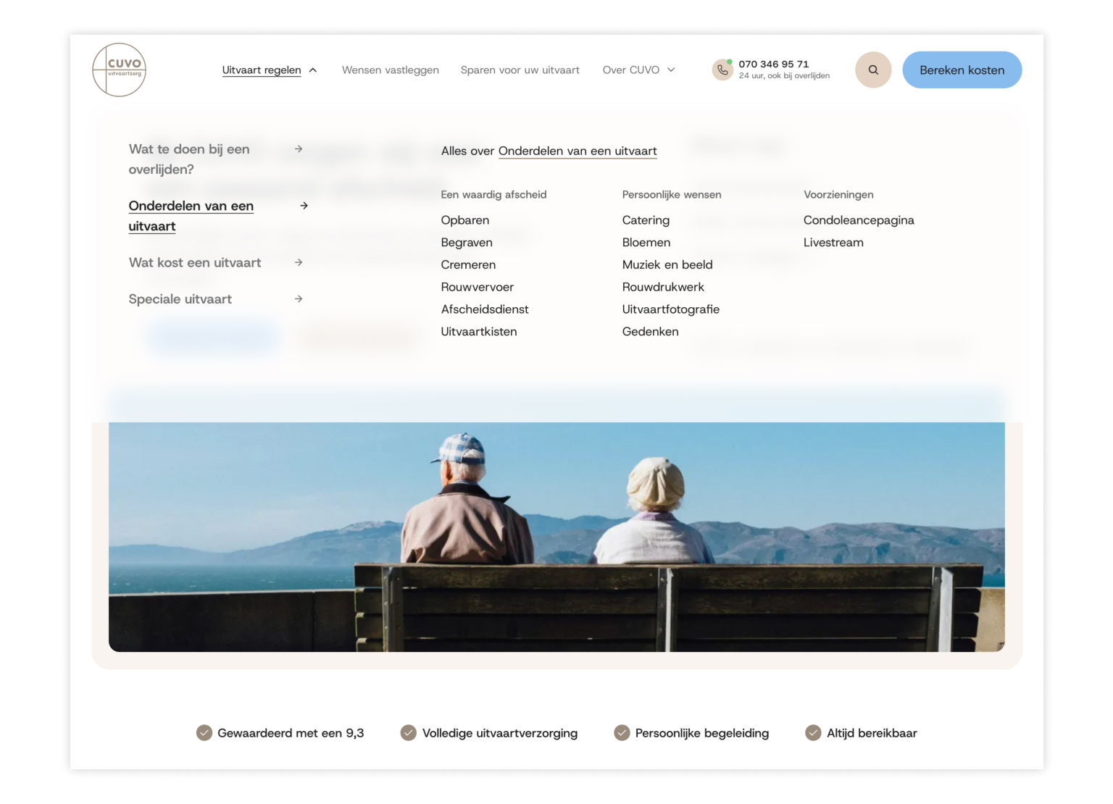The width and height of the screenshot is (1113, 804).
Task: Click the arrow beside 'Wat kost een uitvaart'
Action: click(299, 262)
